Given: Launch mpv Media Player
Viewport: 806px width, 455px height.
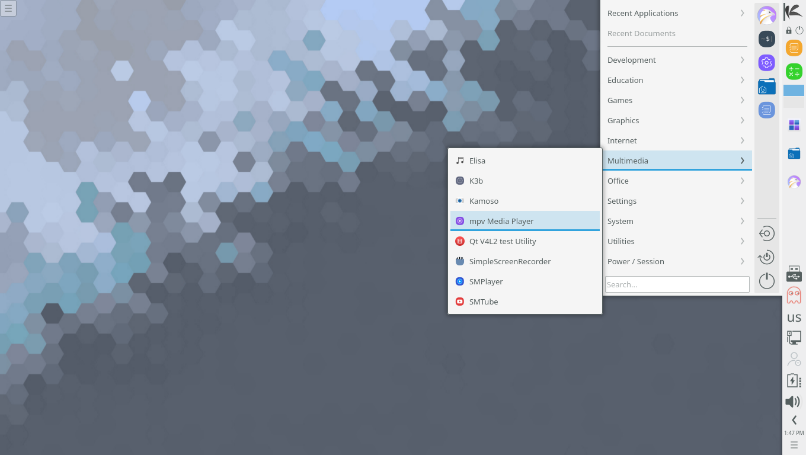Looking at the screenshot, I should 525,221.
